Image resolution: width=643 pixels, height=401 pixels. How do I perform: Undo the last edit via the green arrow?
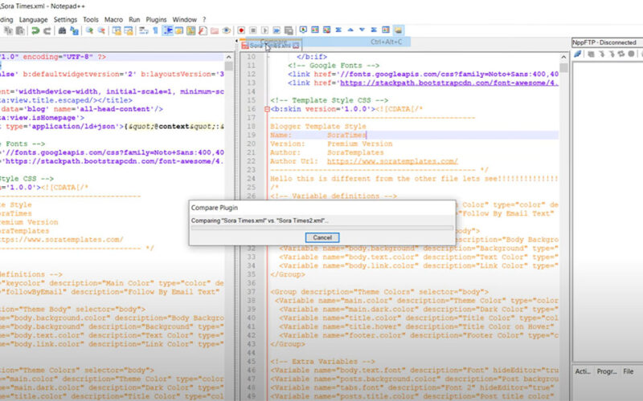click(35, 30)
